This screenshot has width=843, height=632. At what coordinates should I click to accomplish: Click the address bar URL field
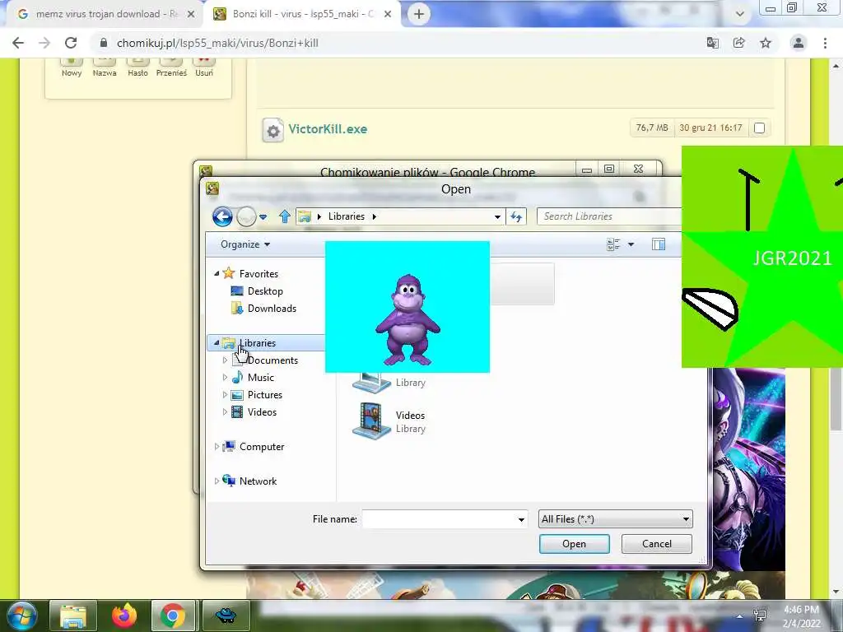pos(398,43)
